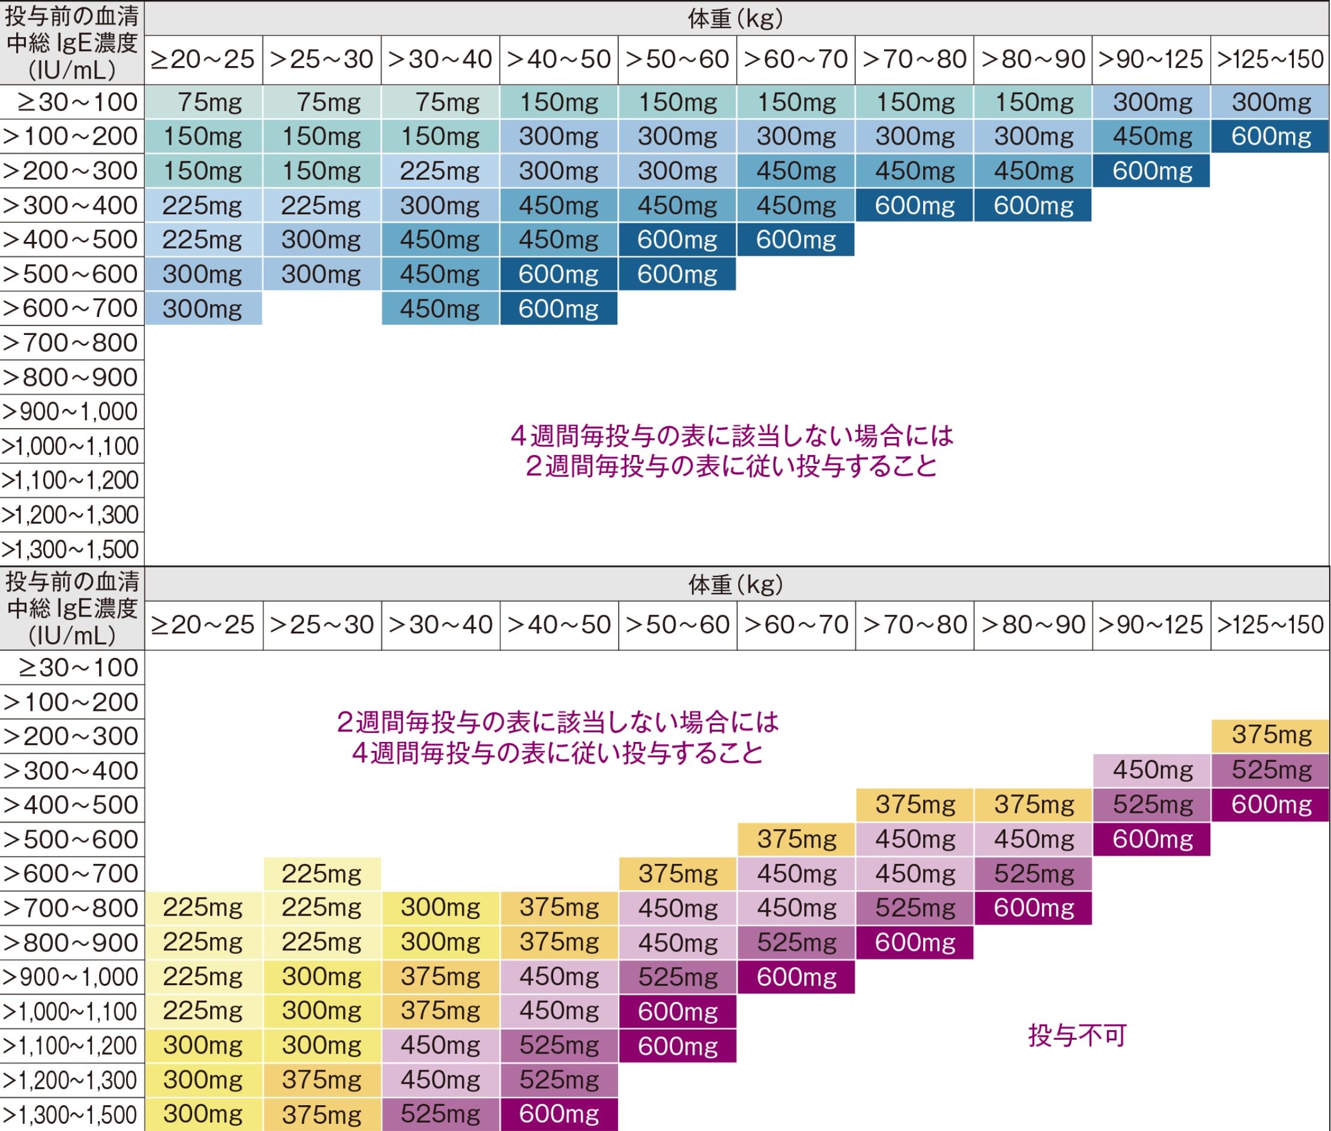Click 600mg in lower table row >900~1,000
Image resolution: width=1331 pixels, height=1131 pixels.
coord(796,977)
